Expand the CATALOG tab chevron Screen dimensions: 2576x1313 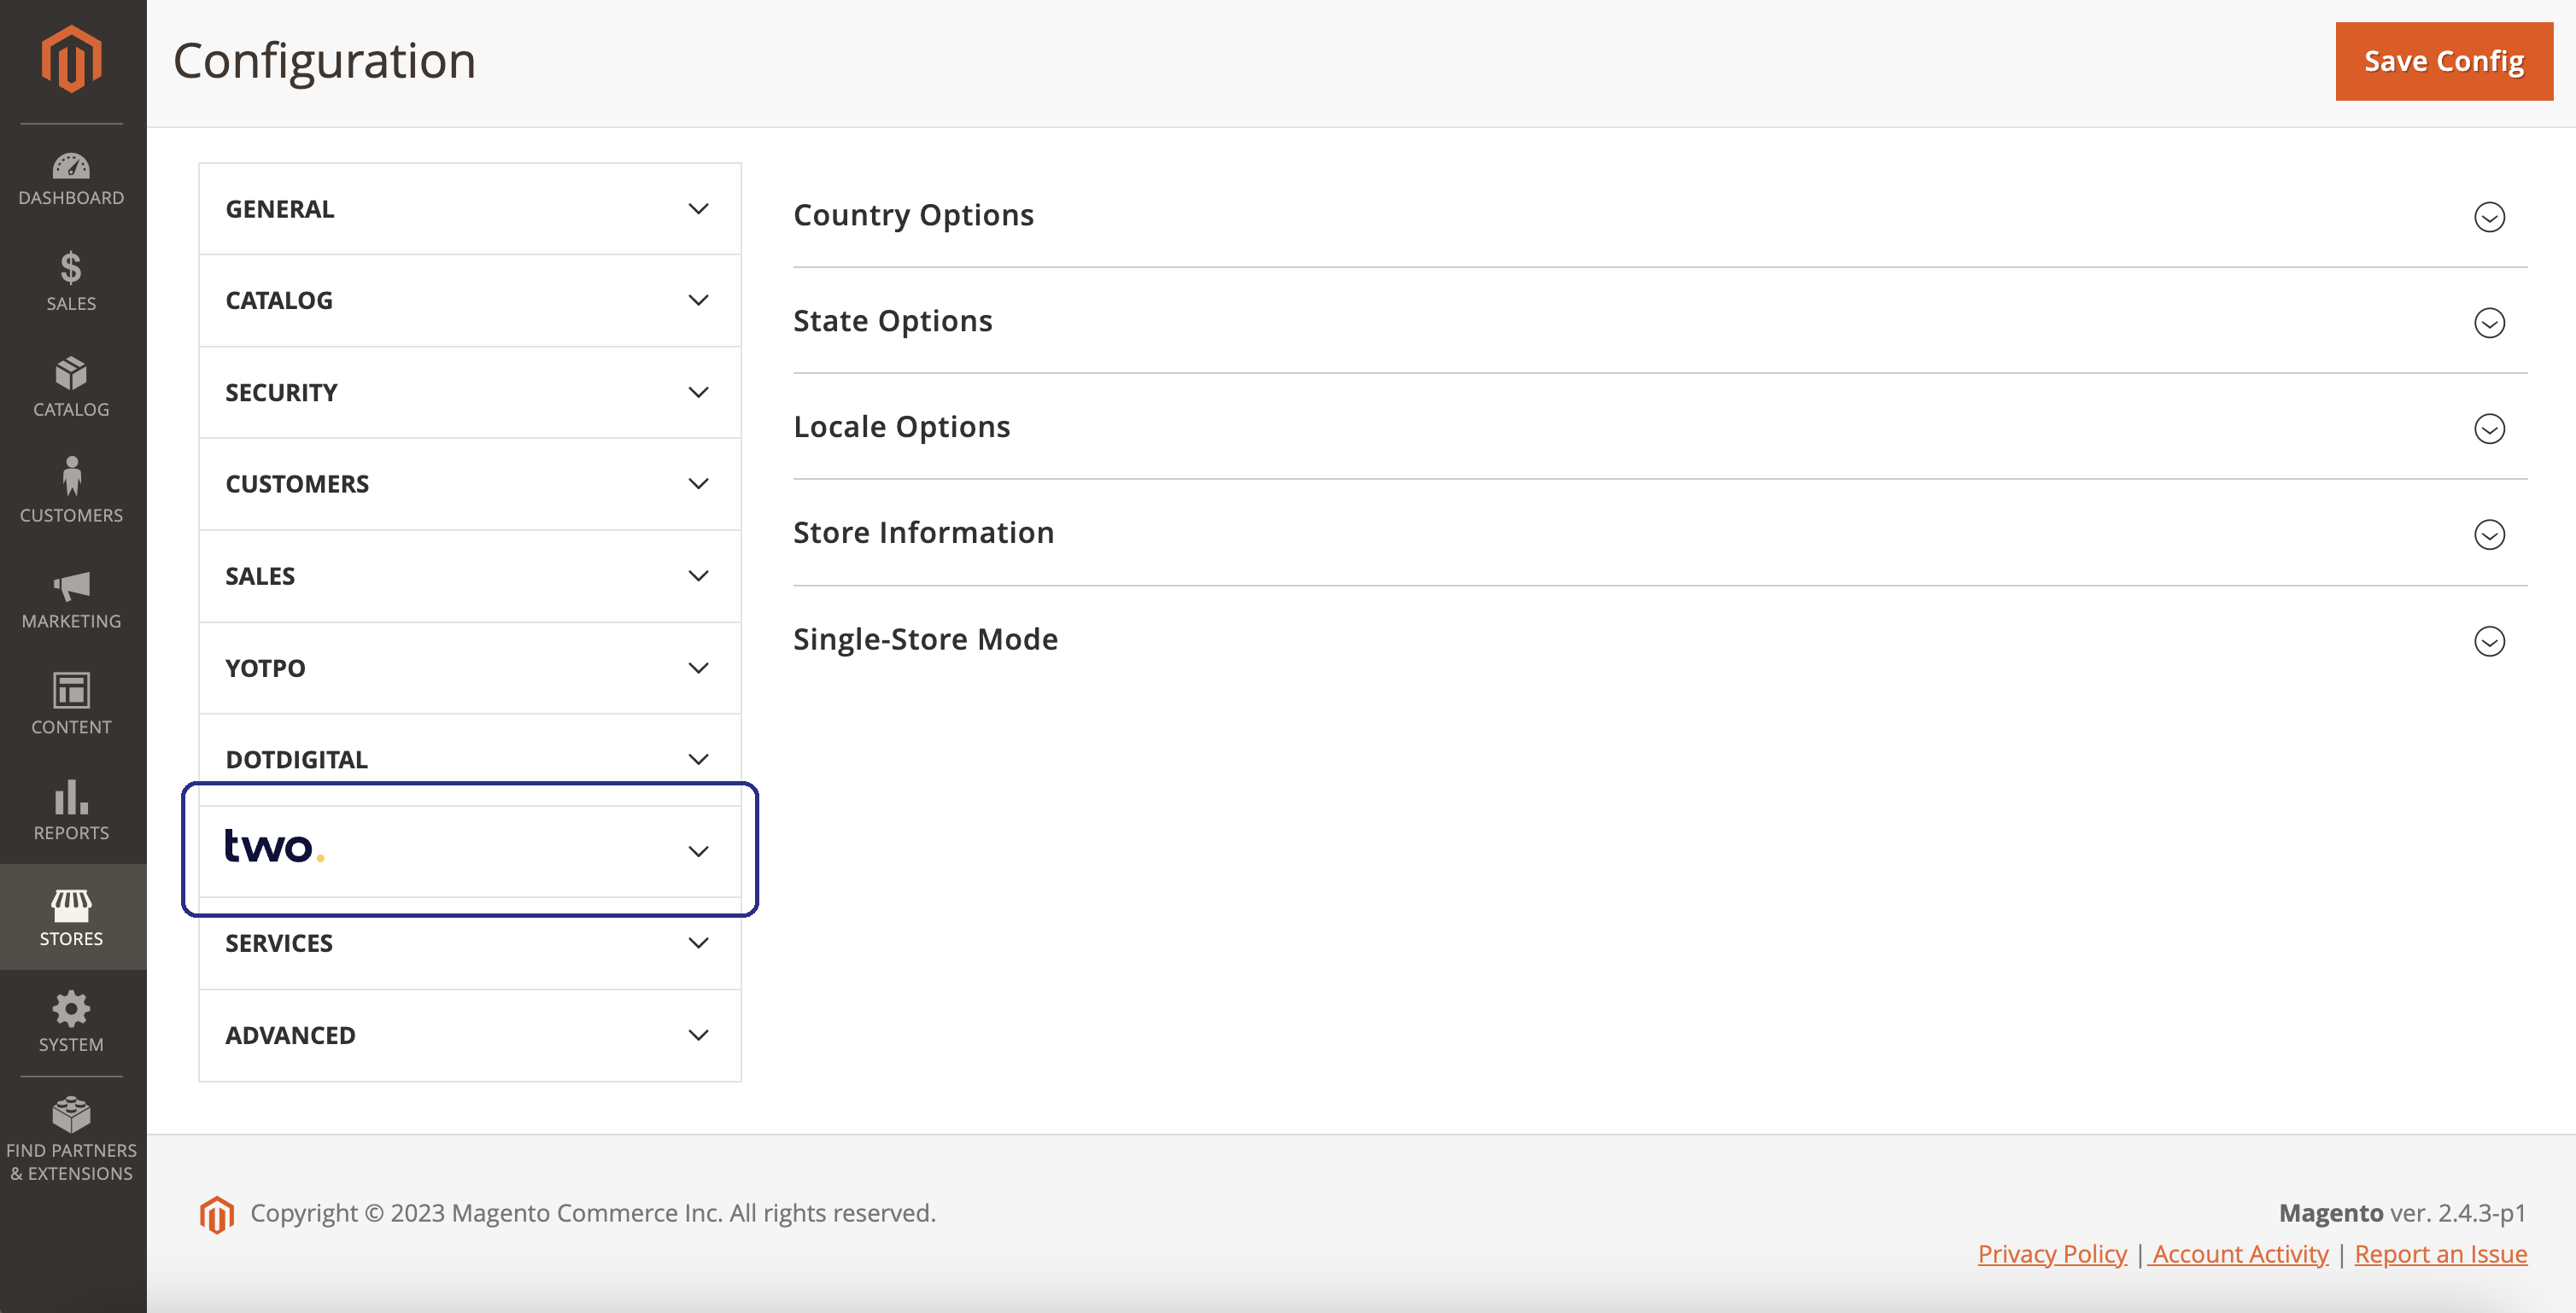click(x=698, y=301)
